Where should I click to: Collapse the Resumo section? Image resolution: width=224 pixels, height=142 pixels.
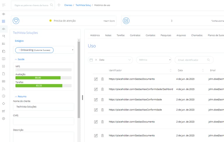pyautogui.click(x=21, y=97)
